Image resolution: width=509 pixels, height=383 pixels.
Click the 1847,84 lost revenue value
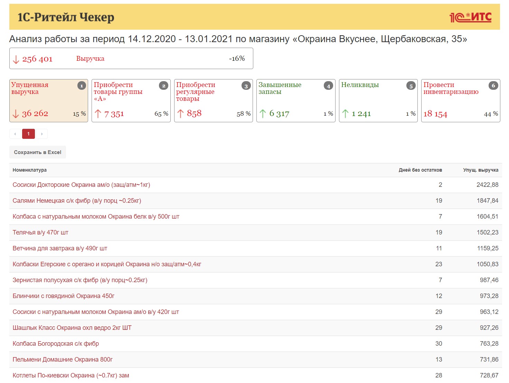point(488,201)
